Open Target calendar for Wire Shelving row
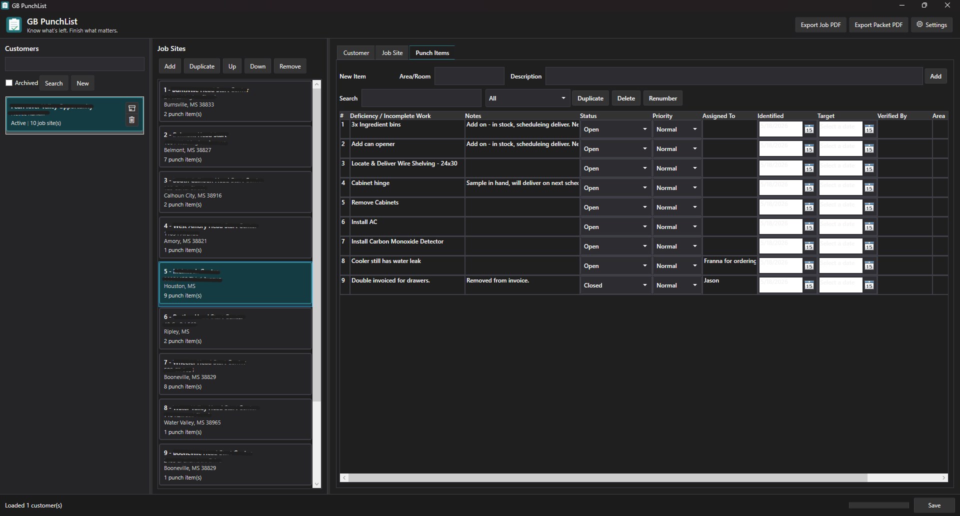Image resolution: width=960 pixels, height=516 pixels. pyautogui.click(x=869, y=168)
